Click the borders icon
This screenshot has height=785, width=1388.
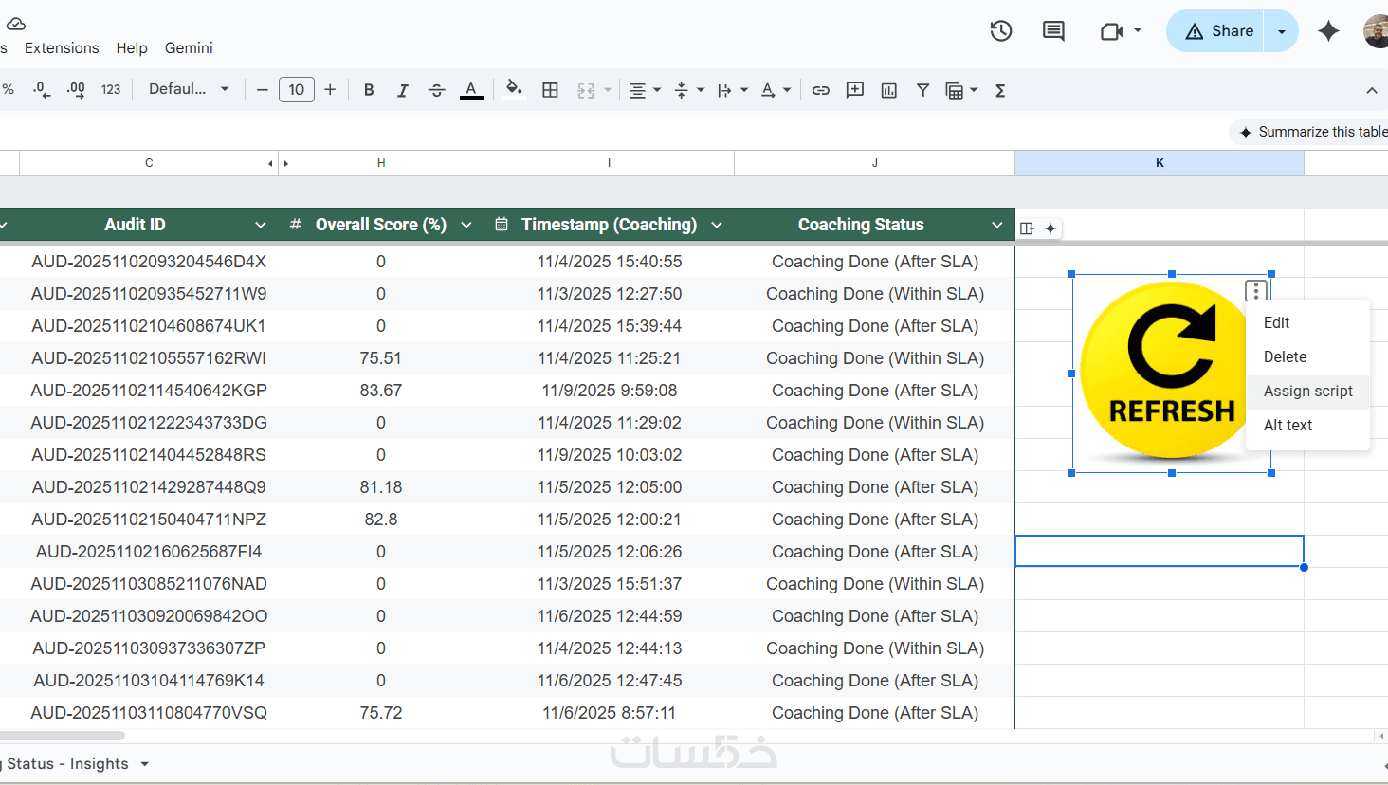(x=550, y=90)
